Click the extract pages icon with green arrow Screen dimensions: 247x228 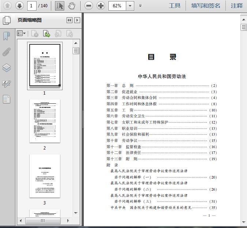click(x=46, y=34)
